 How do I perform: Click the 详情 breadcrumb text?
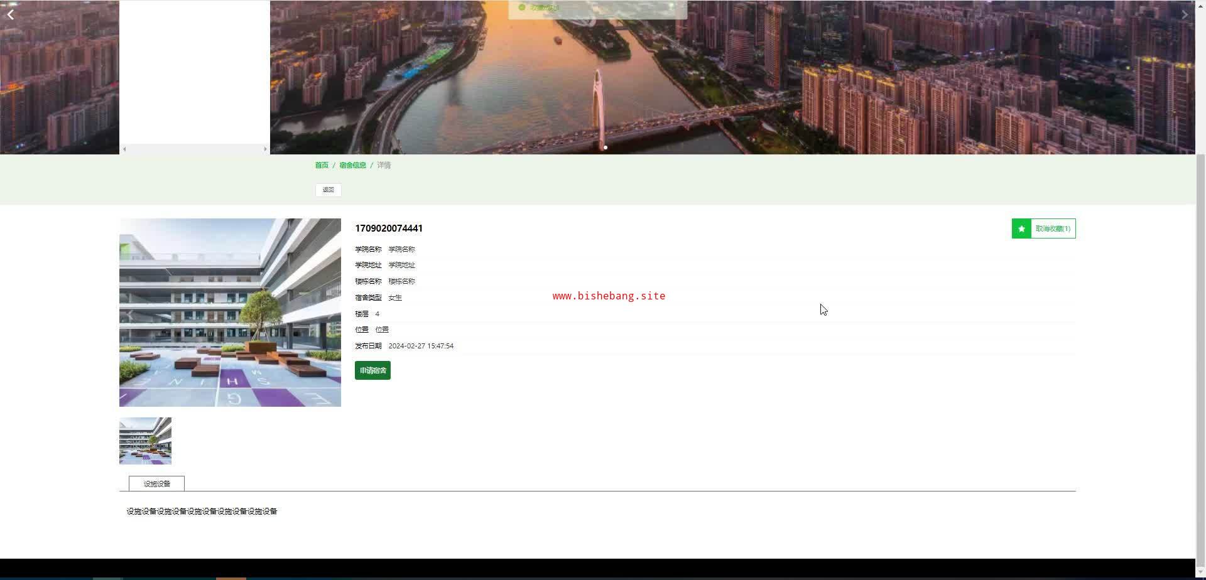coord(384,165)
